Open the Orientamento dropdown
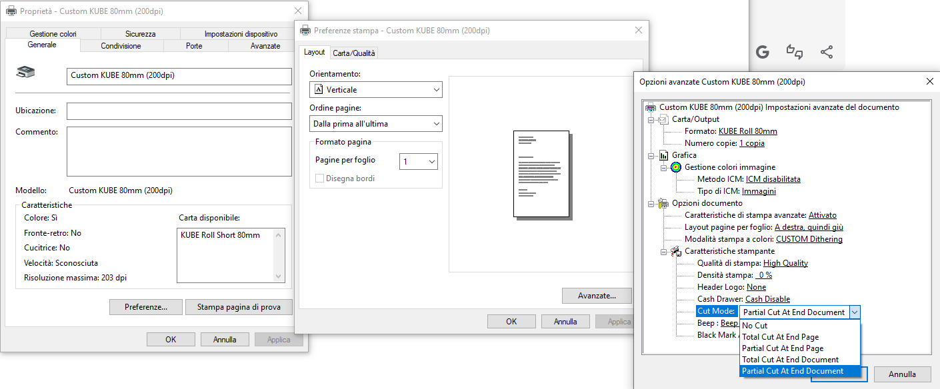Image resolution: width=940 pixels, height=389 pixels. pyautogui.click(x=376, y=89)
